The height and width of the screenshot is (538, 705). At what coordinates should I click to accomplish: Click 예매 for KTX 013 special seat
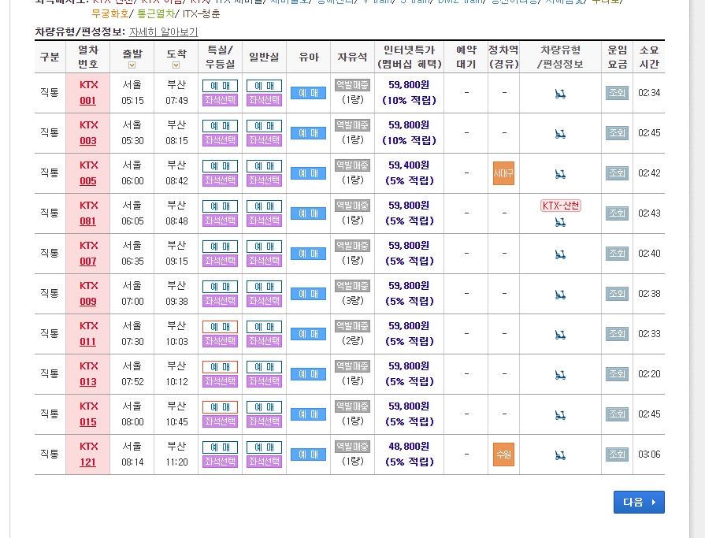(219, 365)
